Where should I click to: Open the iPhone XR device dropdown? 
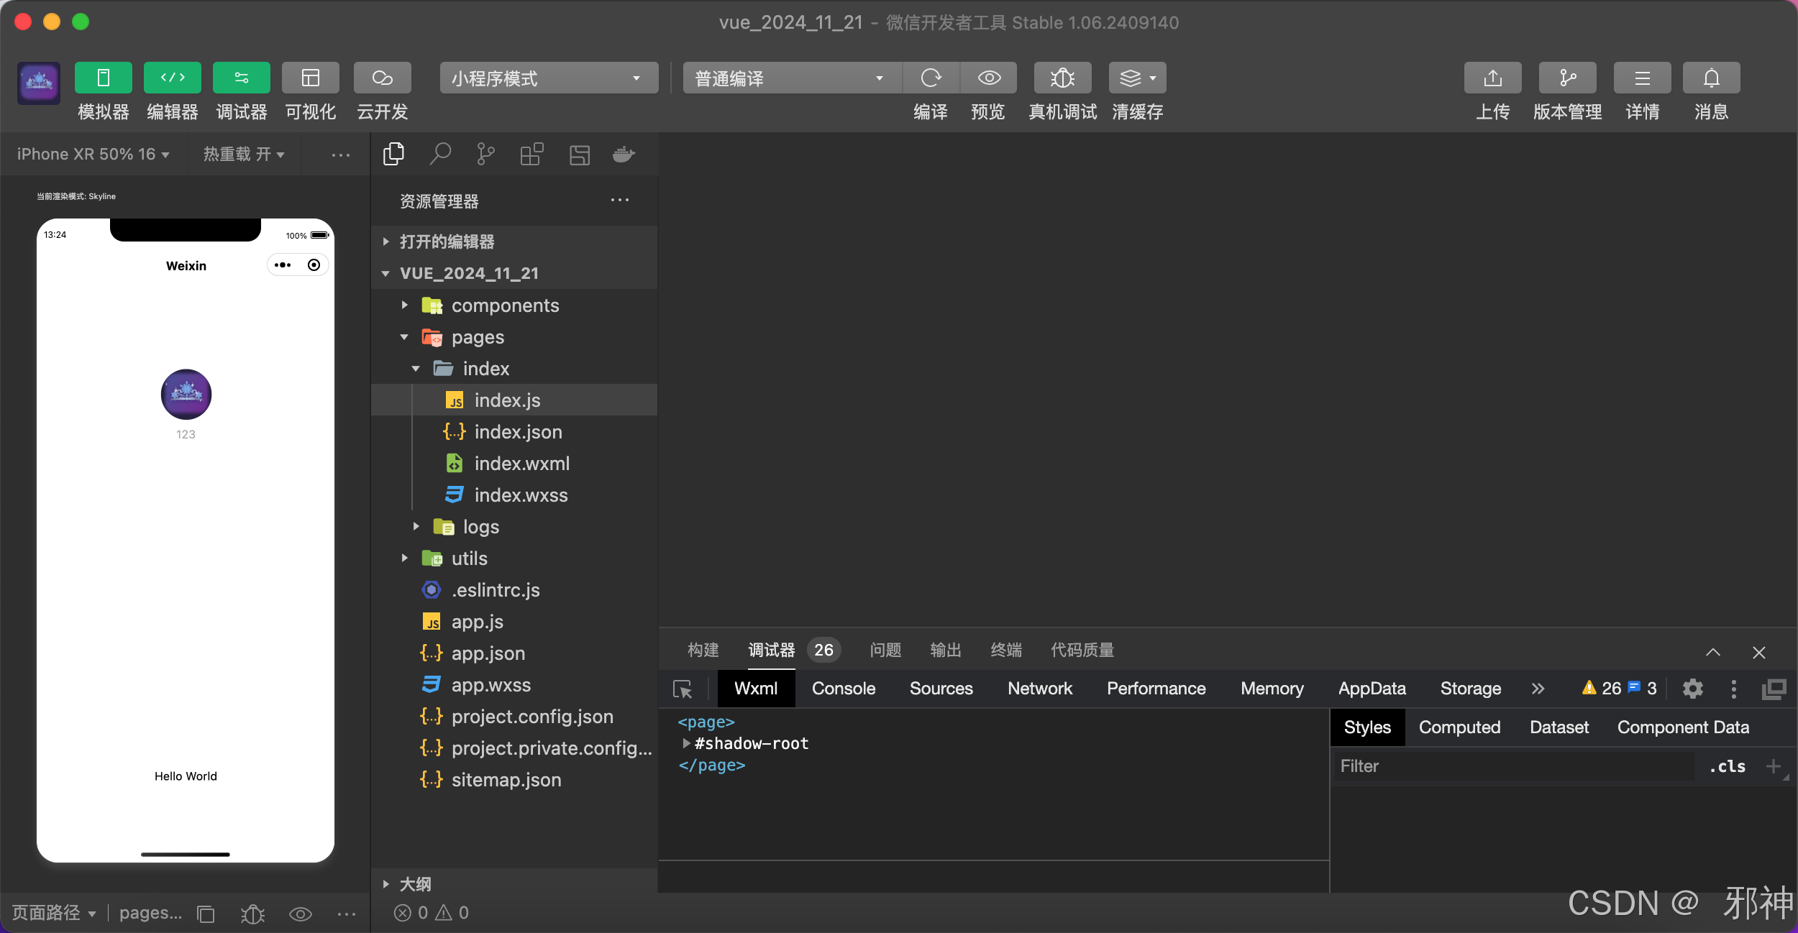(93, 155)
